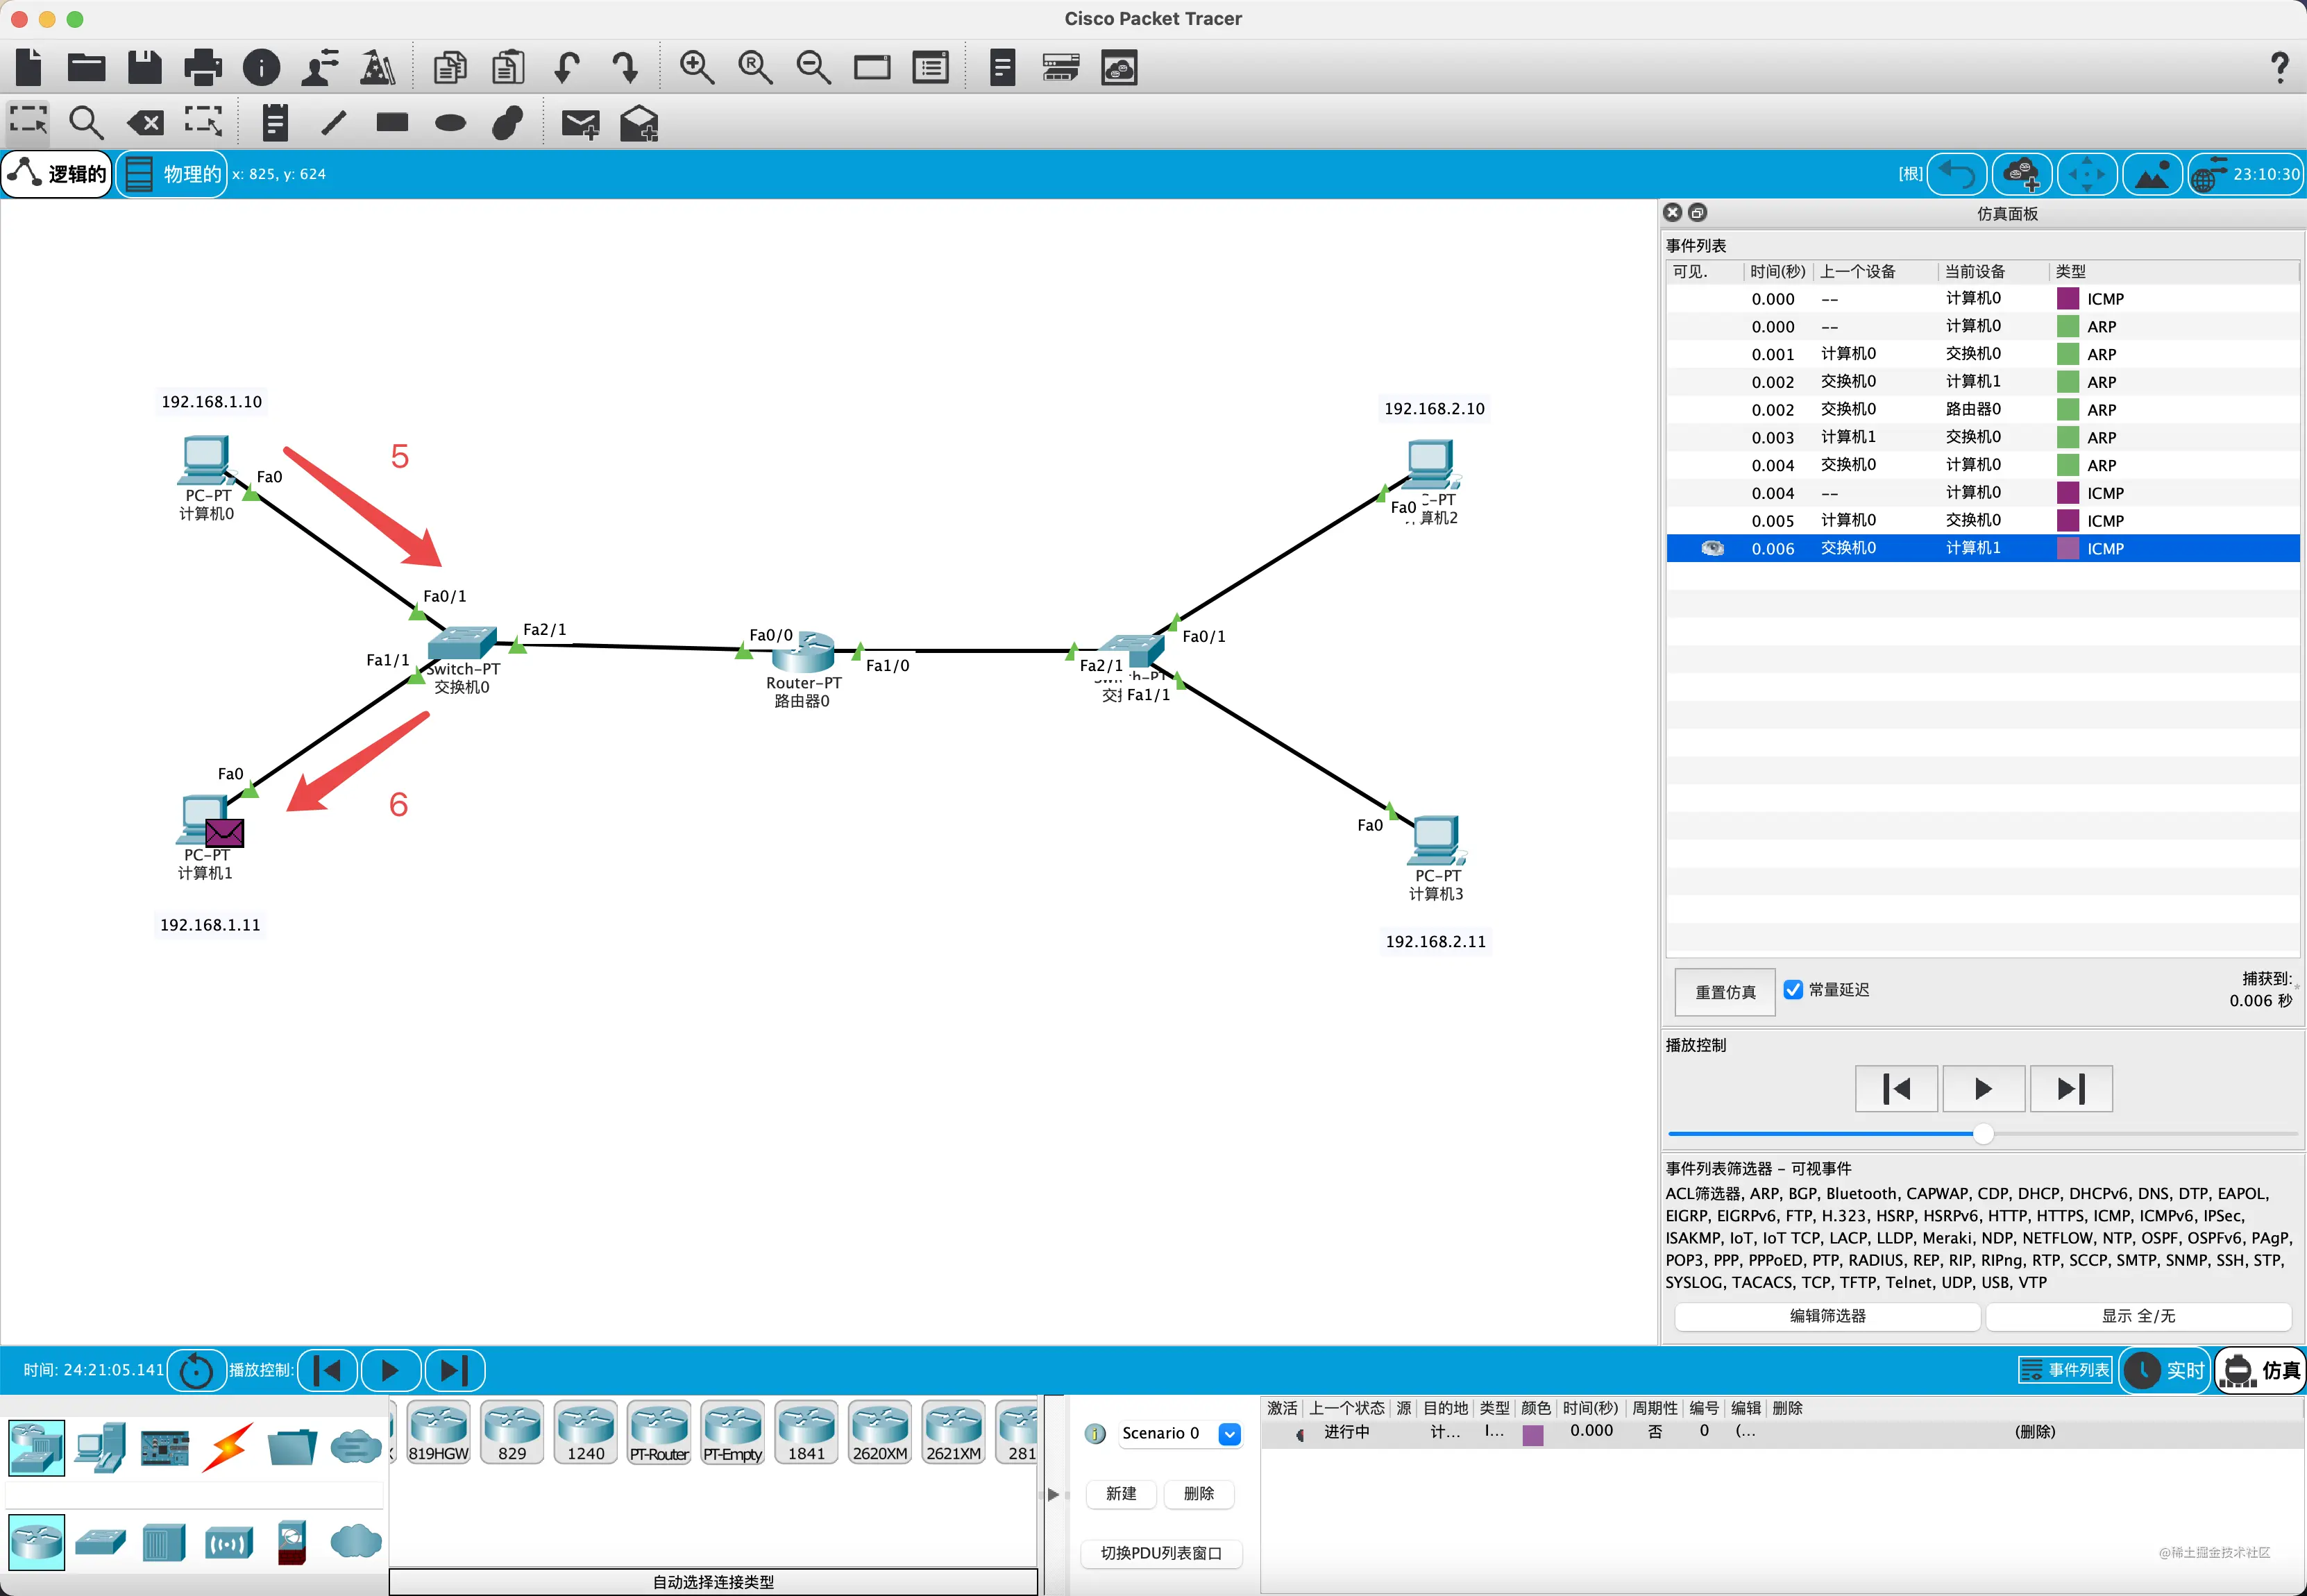Click 新建 scenario button
The height and width of the screenshot is (1596, 2307).
tap(1120, 1493)
